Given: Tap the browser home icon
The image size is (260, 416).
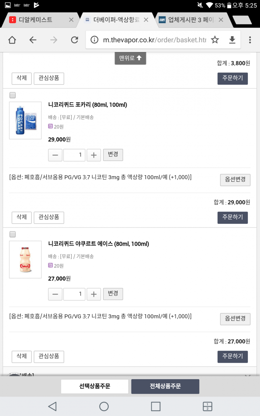Looking at the screenshot, I should pos(12,40).
